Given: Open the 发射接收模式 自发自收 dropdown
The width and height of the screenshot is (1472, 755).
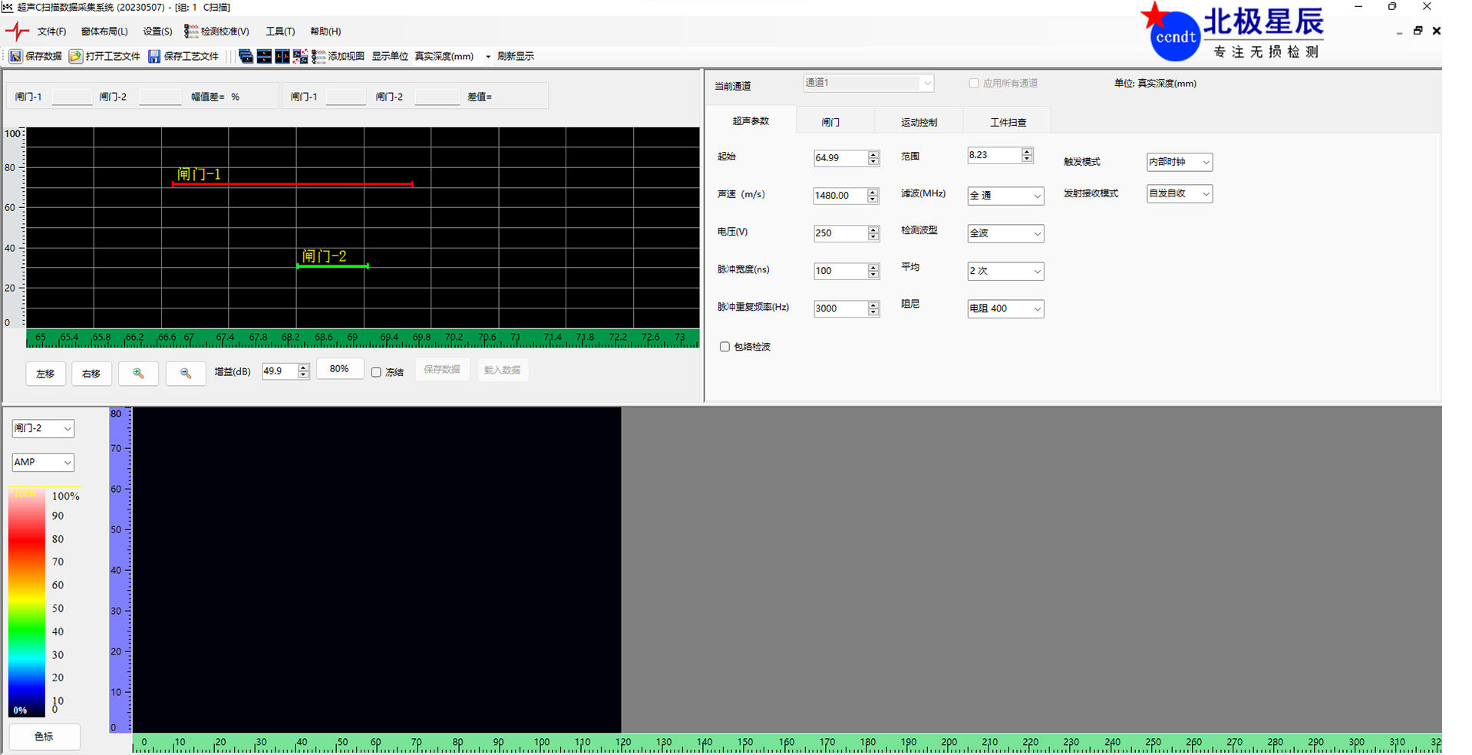Looking at the screenshot, I should click(x=1180, y=193).
